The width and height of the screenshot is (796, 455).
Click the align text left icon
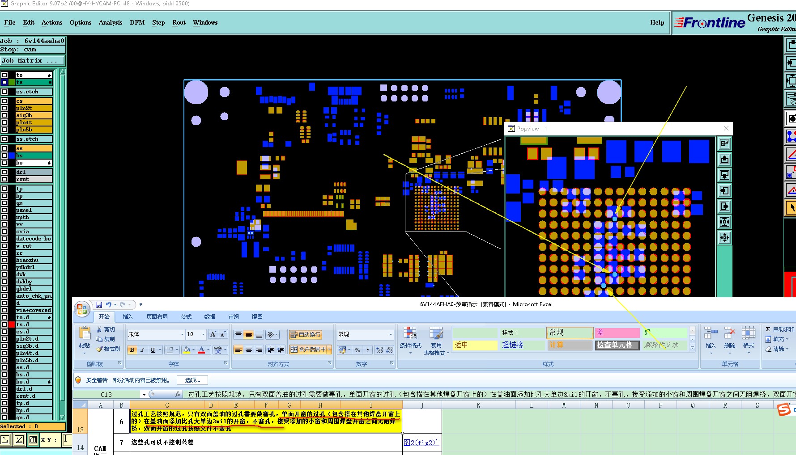point(238,350)
